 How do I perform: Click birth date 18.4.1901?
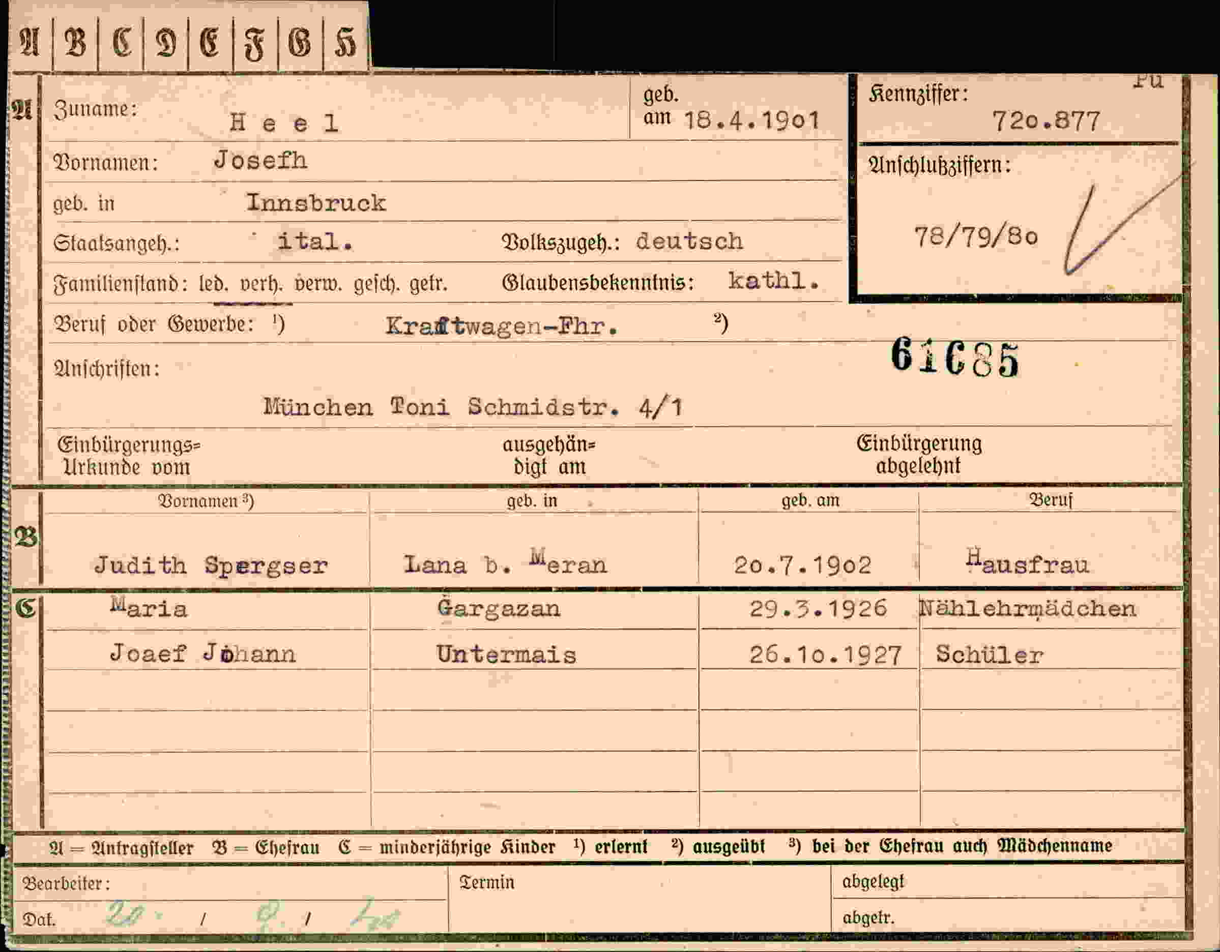tap(751, 120)
